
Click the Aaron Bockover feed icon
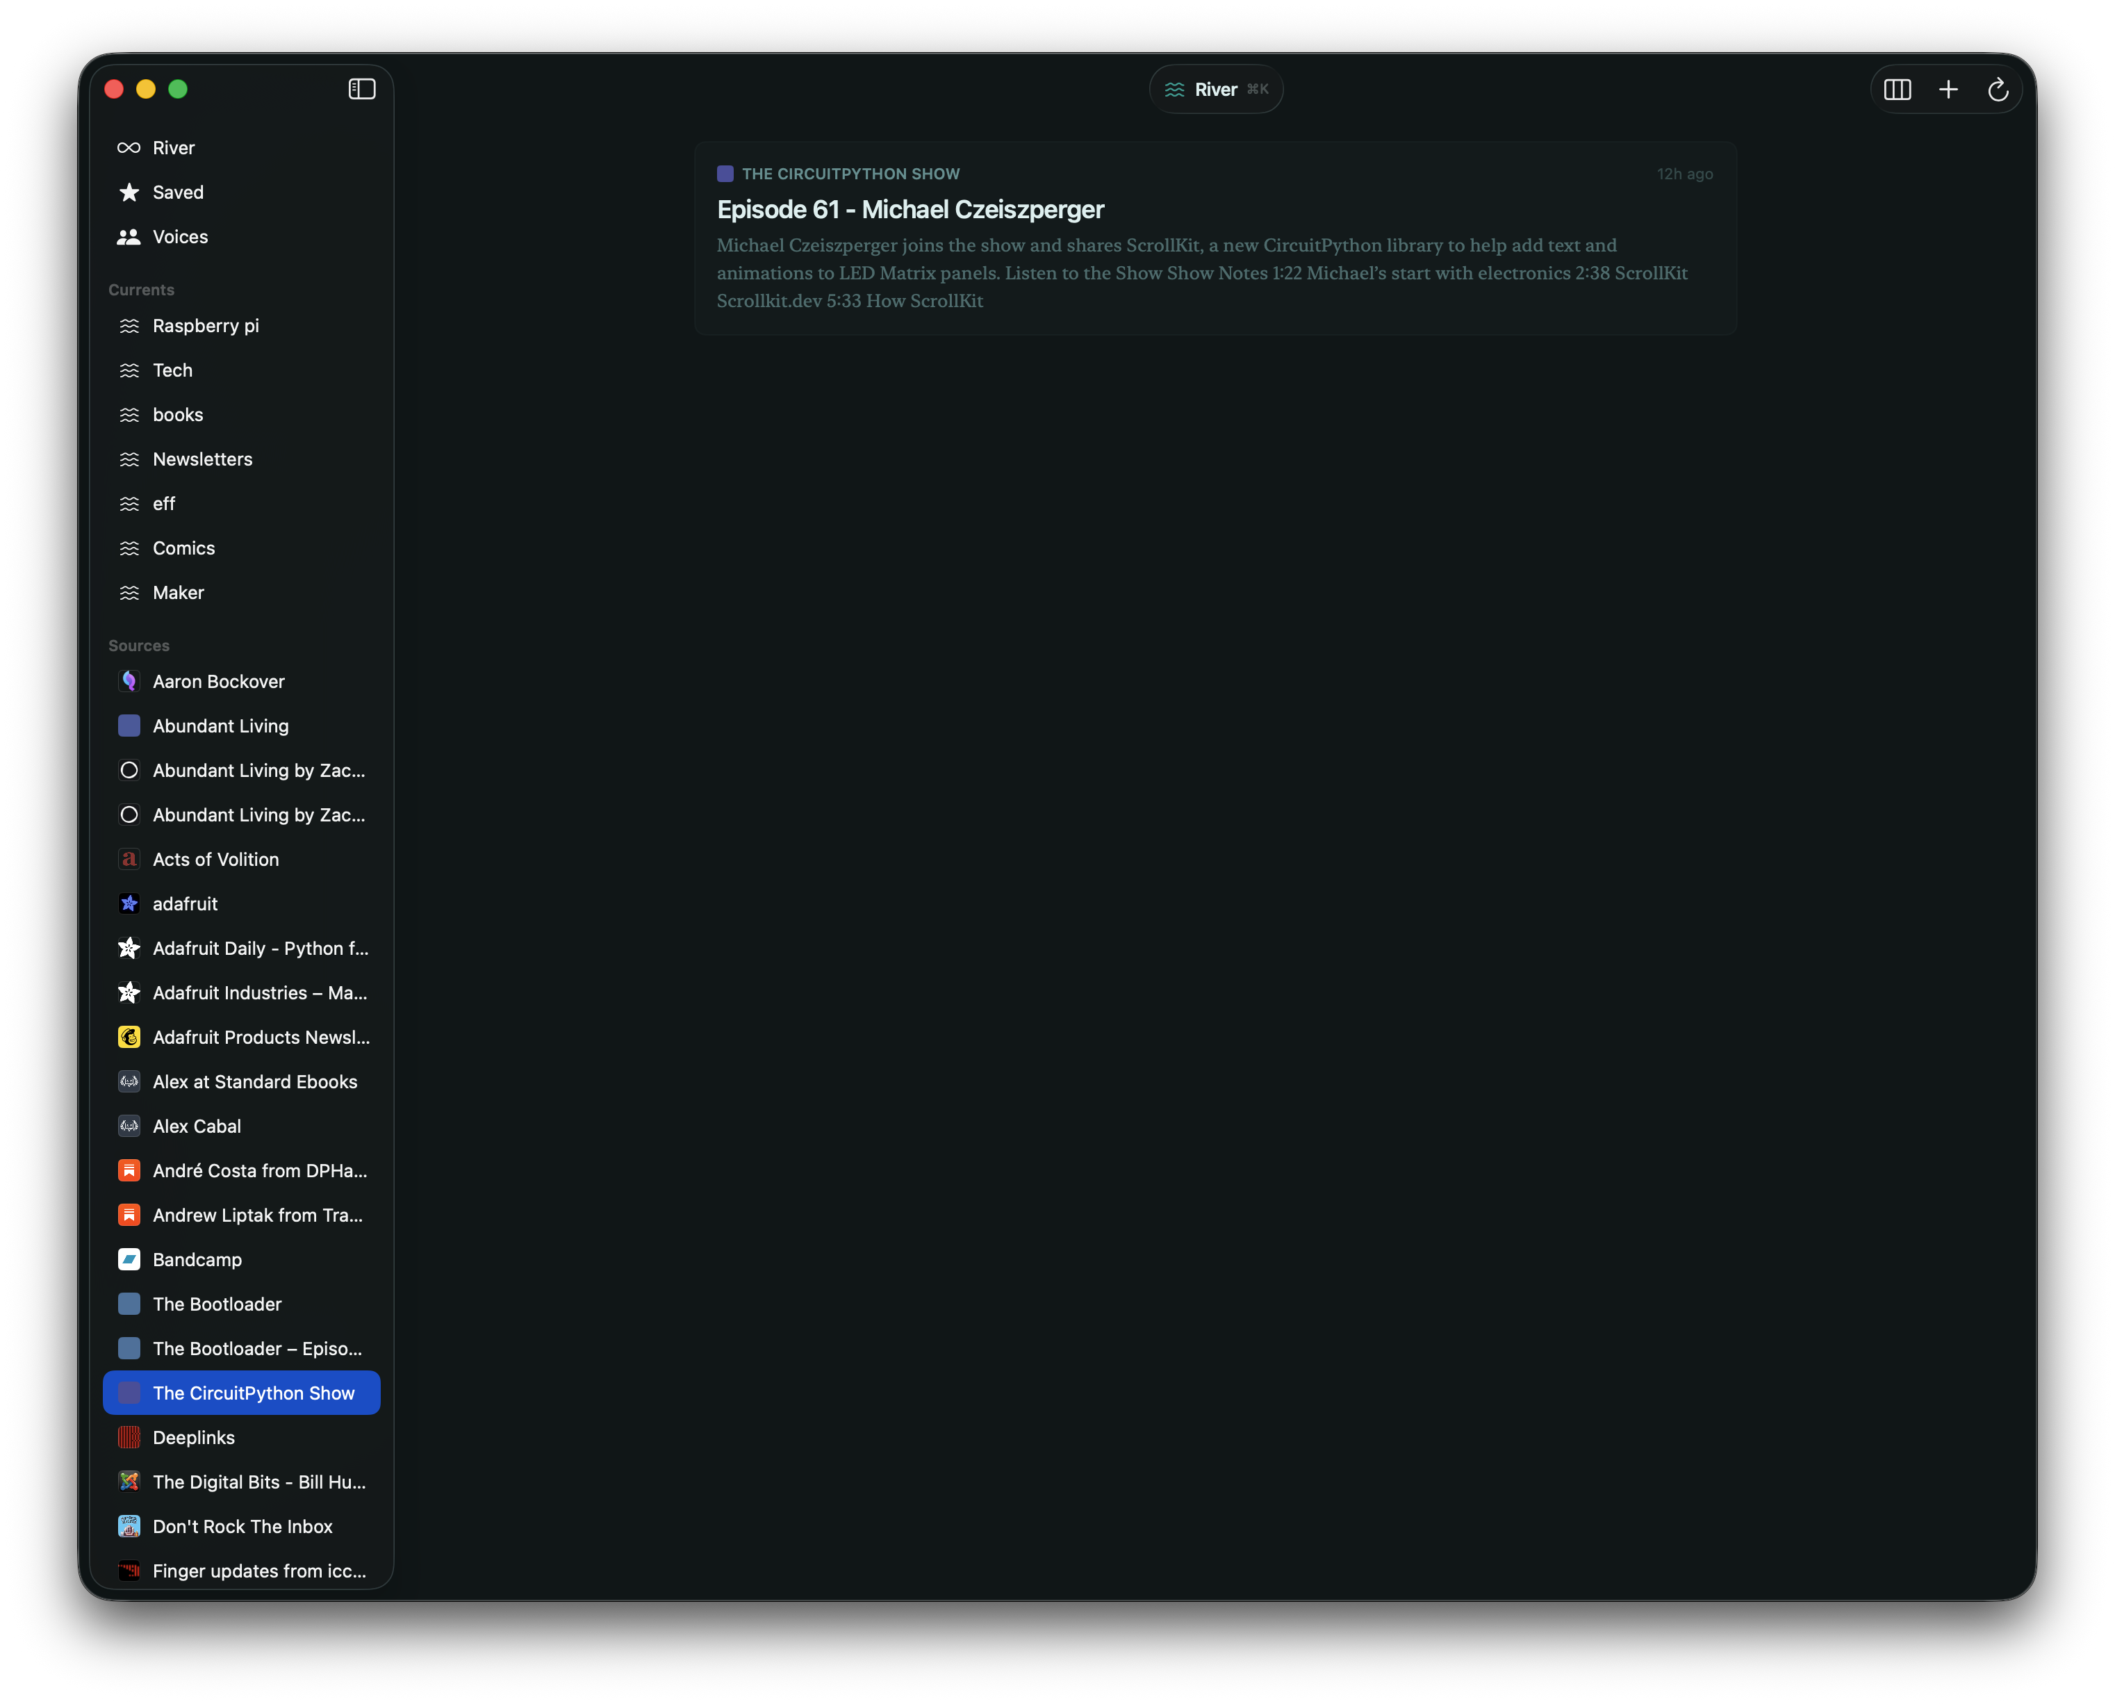129,681
